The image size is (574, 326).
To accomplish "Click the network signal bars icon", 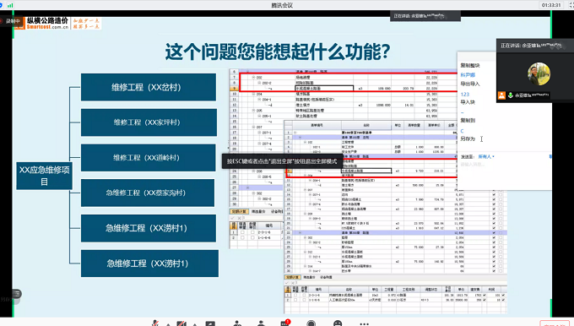I will pos(10,5).
